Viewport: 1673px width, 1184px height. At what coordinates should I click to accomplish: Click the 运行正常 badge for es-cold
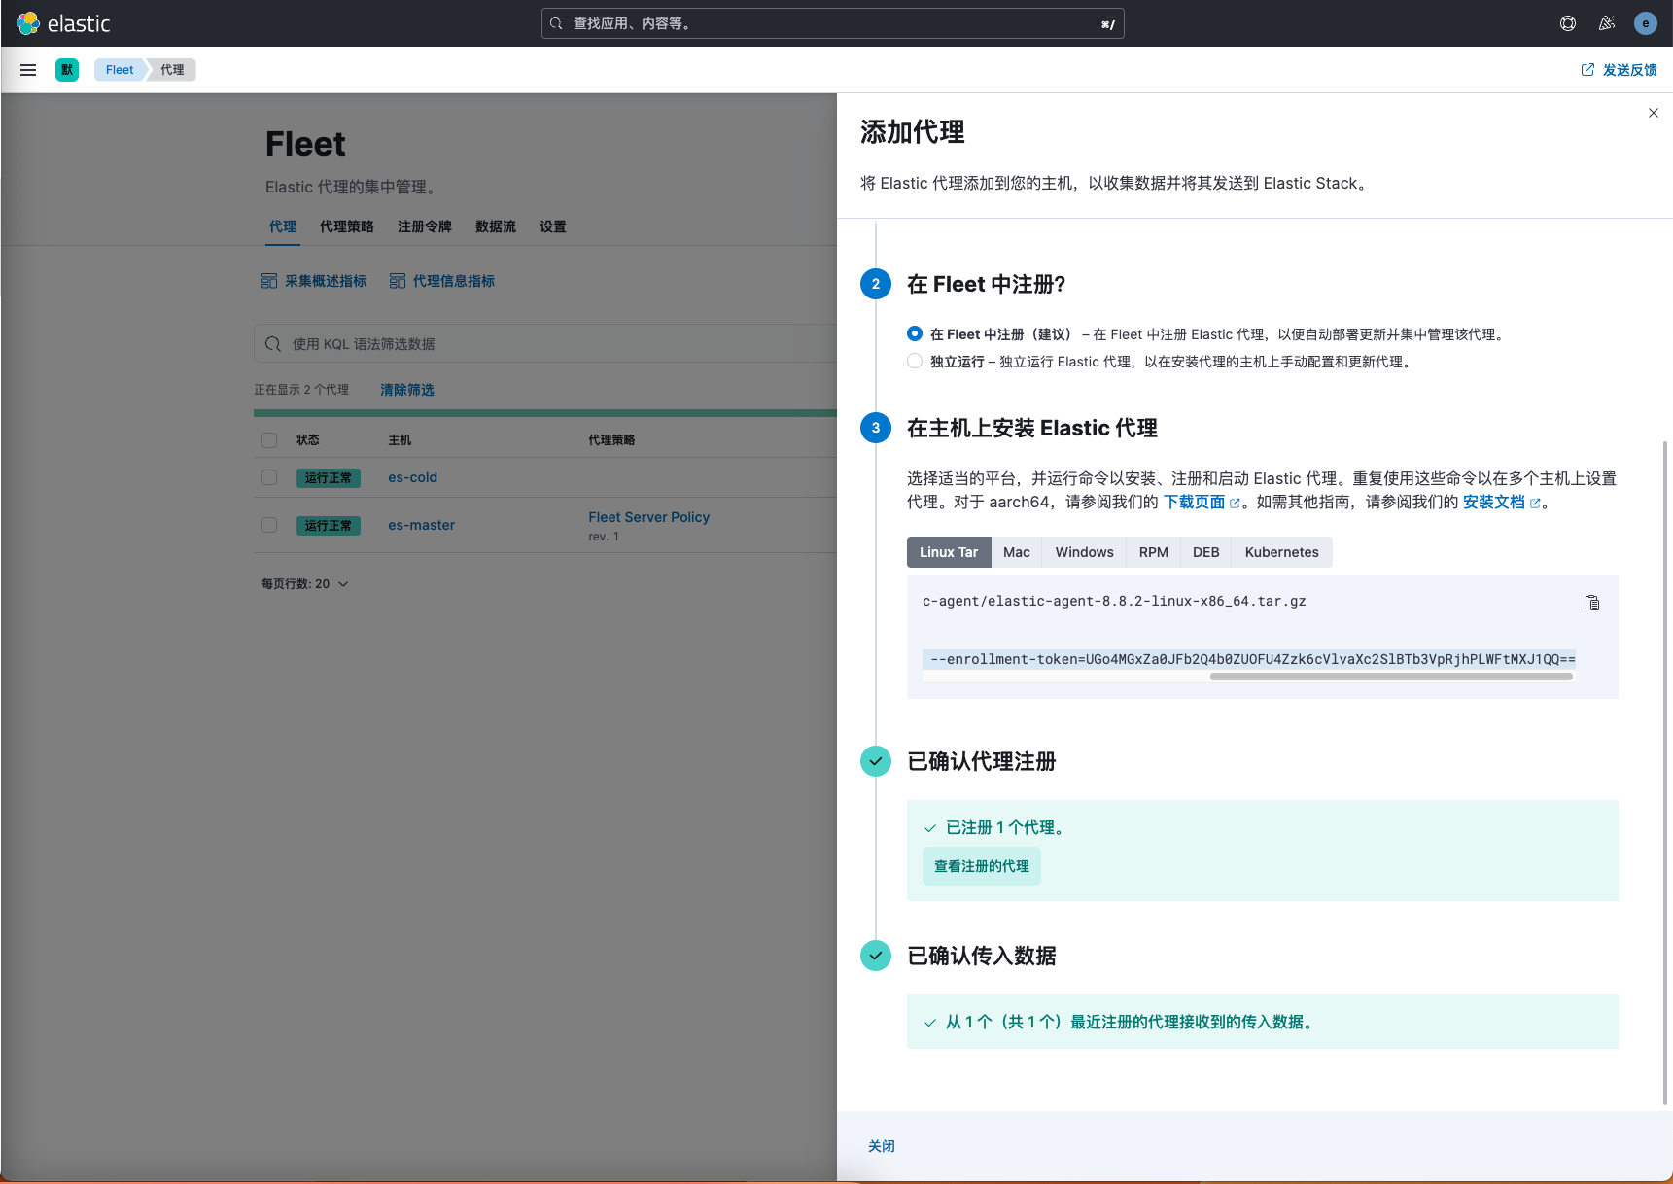point(329,477)
